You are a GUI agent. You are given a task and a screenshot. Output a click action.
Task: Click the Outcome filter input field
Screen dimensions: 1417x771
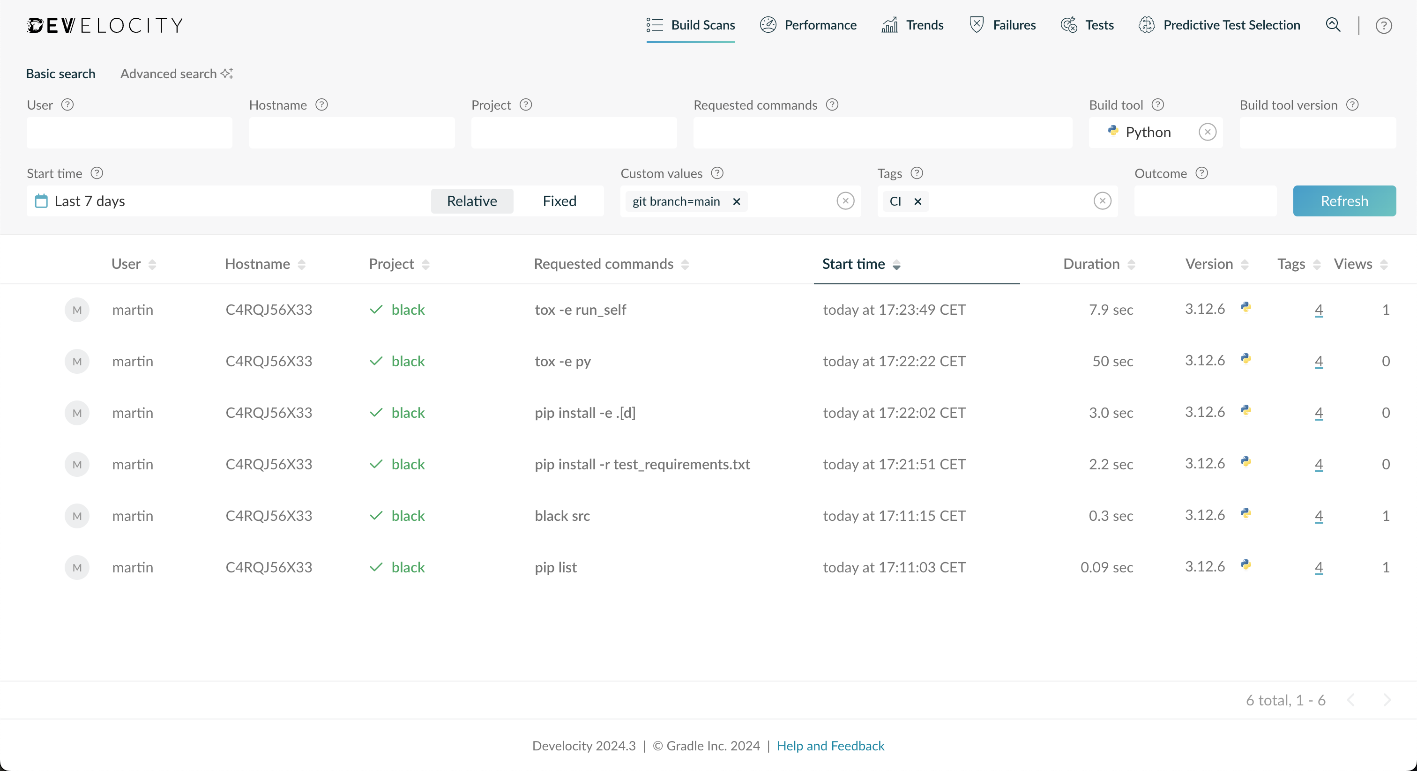point(1205,201)
